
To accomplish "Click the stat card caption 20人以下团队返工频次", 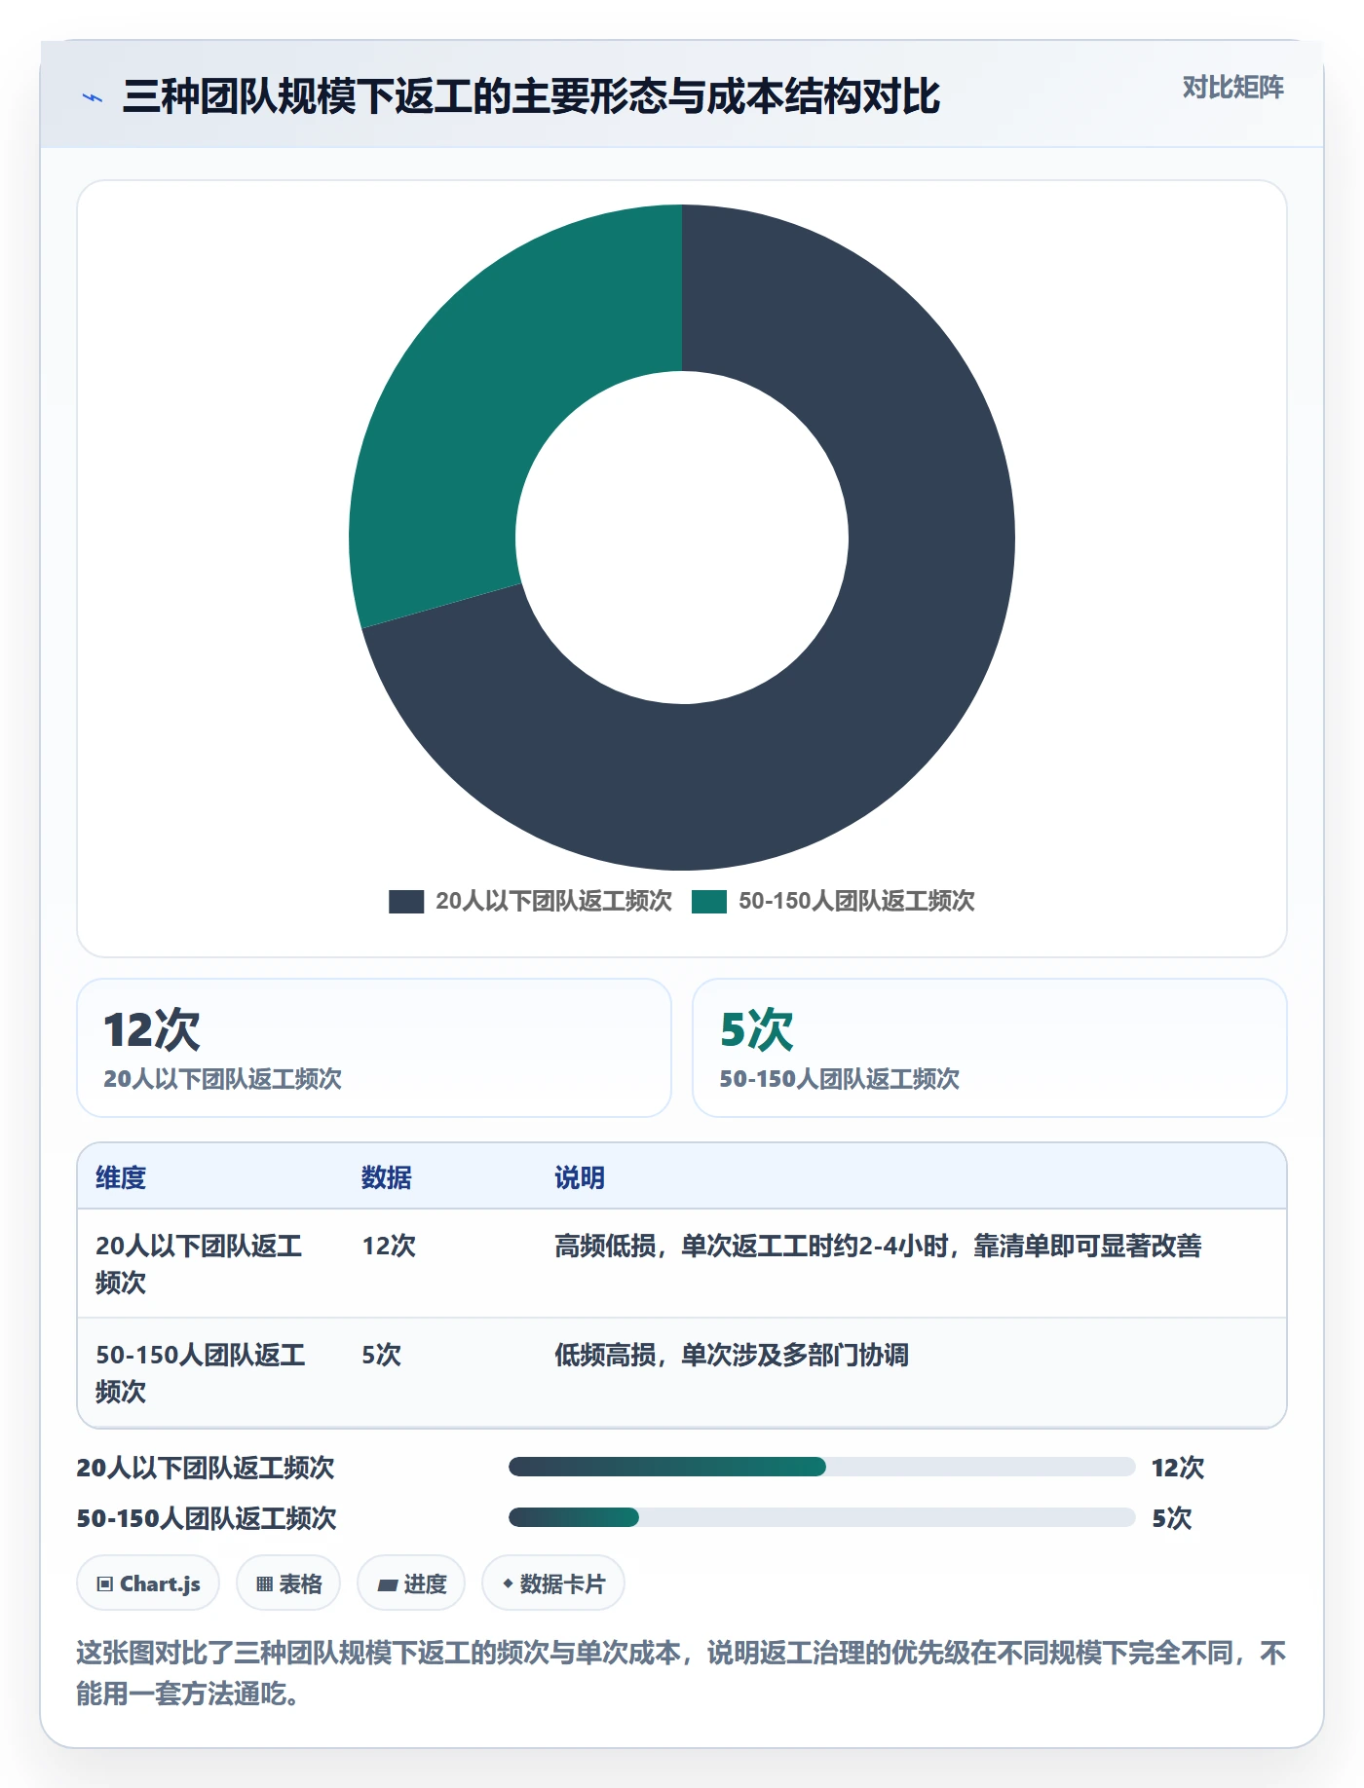I will pyautogui.click(x=222, y=1079).
